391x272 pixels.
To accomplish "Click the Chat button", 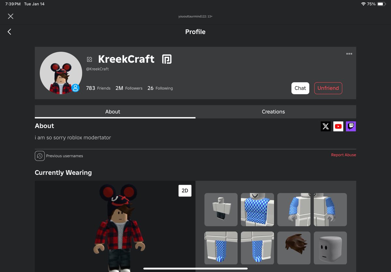I will click(x=300, y=88).
